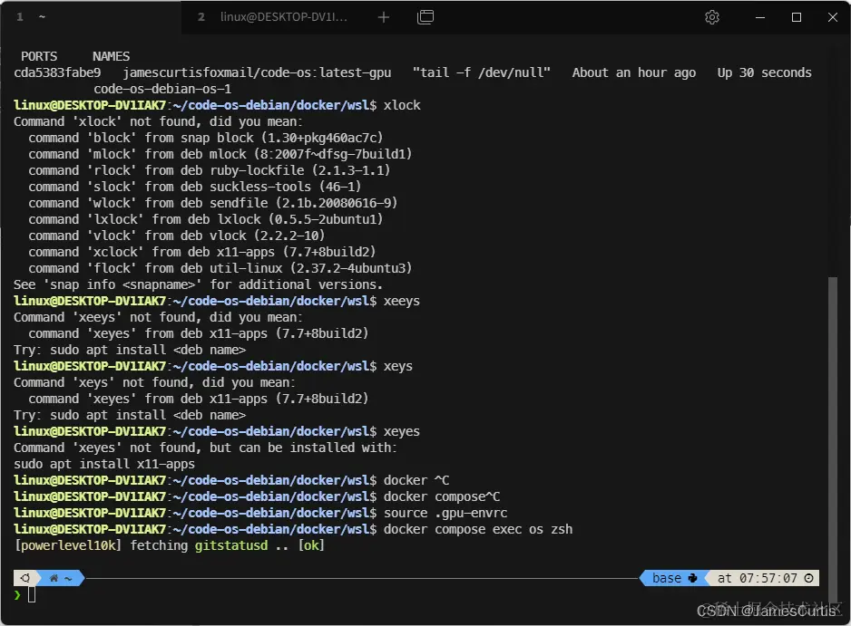Image resolution: width=851 pixels, height=626 pixels.
Task: Click 'vlock' suggestion line
Action: click(177, 236)
